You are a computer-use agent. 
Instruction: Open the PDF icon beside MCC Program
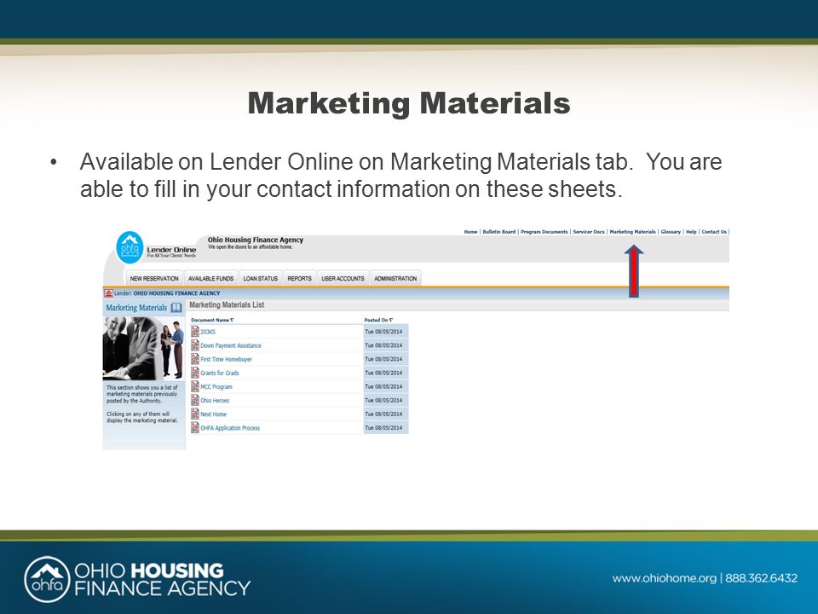pyautogui.click(x=195, y=386)
